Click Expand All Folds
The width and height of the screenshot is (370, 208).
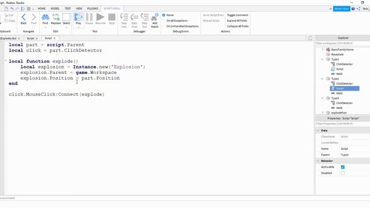click(237, 21)
